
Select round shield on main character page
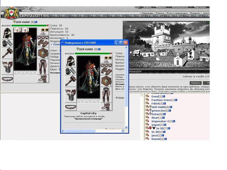43,53
